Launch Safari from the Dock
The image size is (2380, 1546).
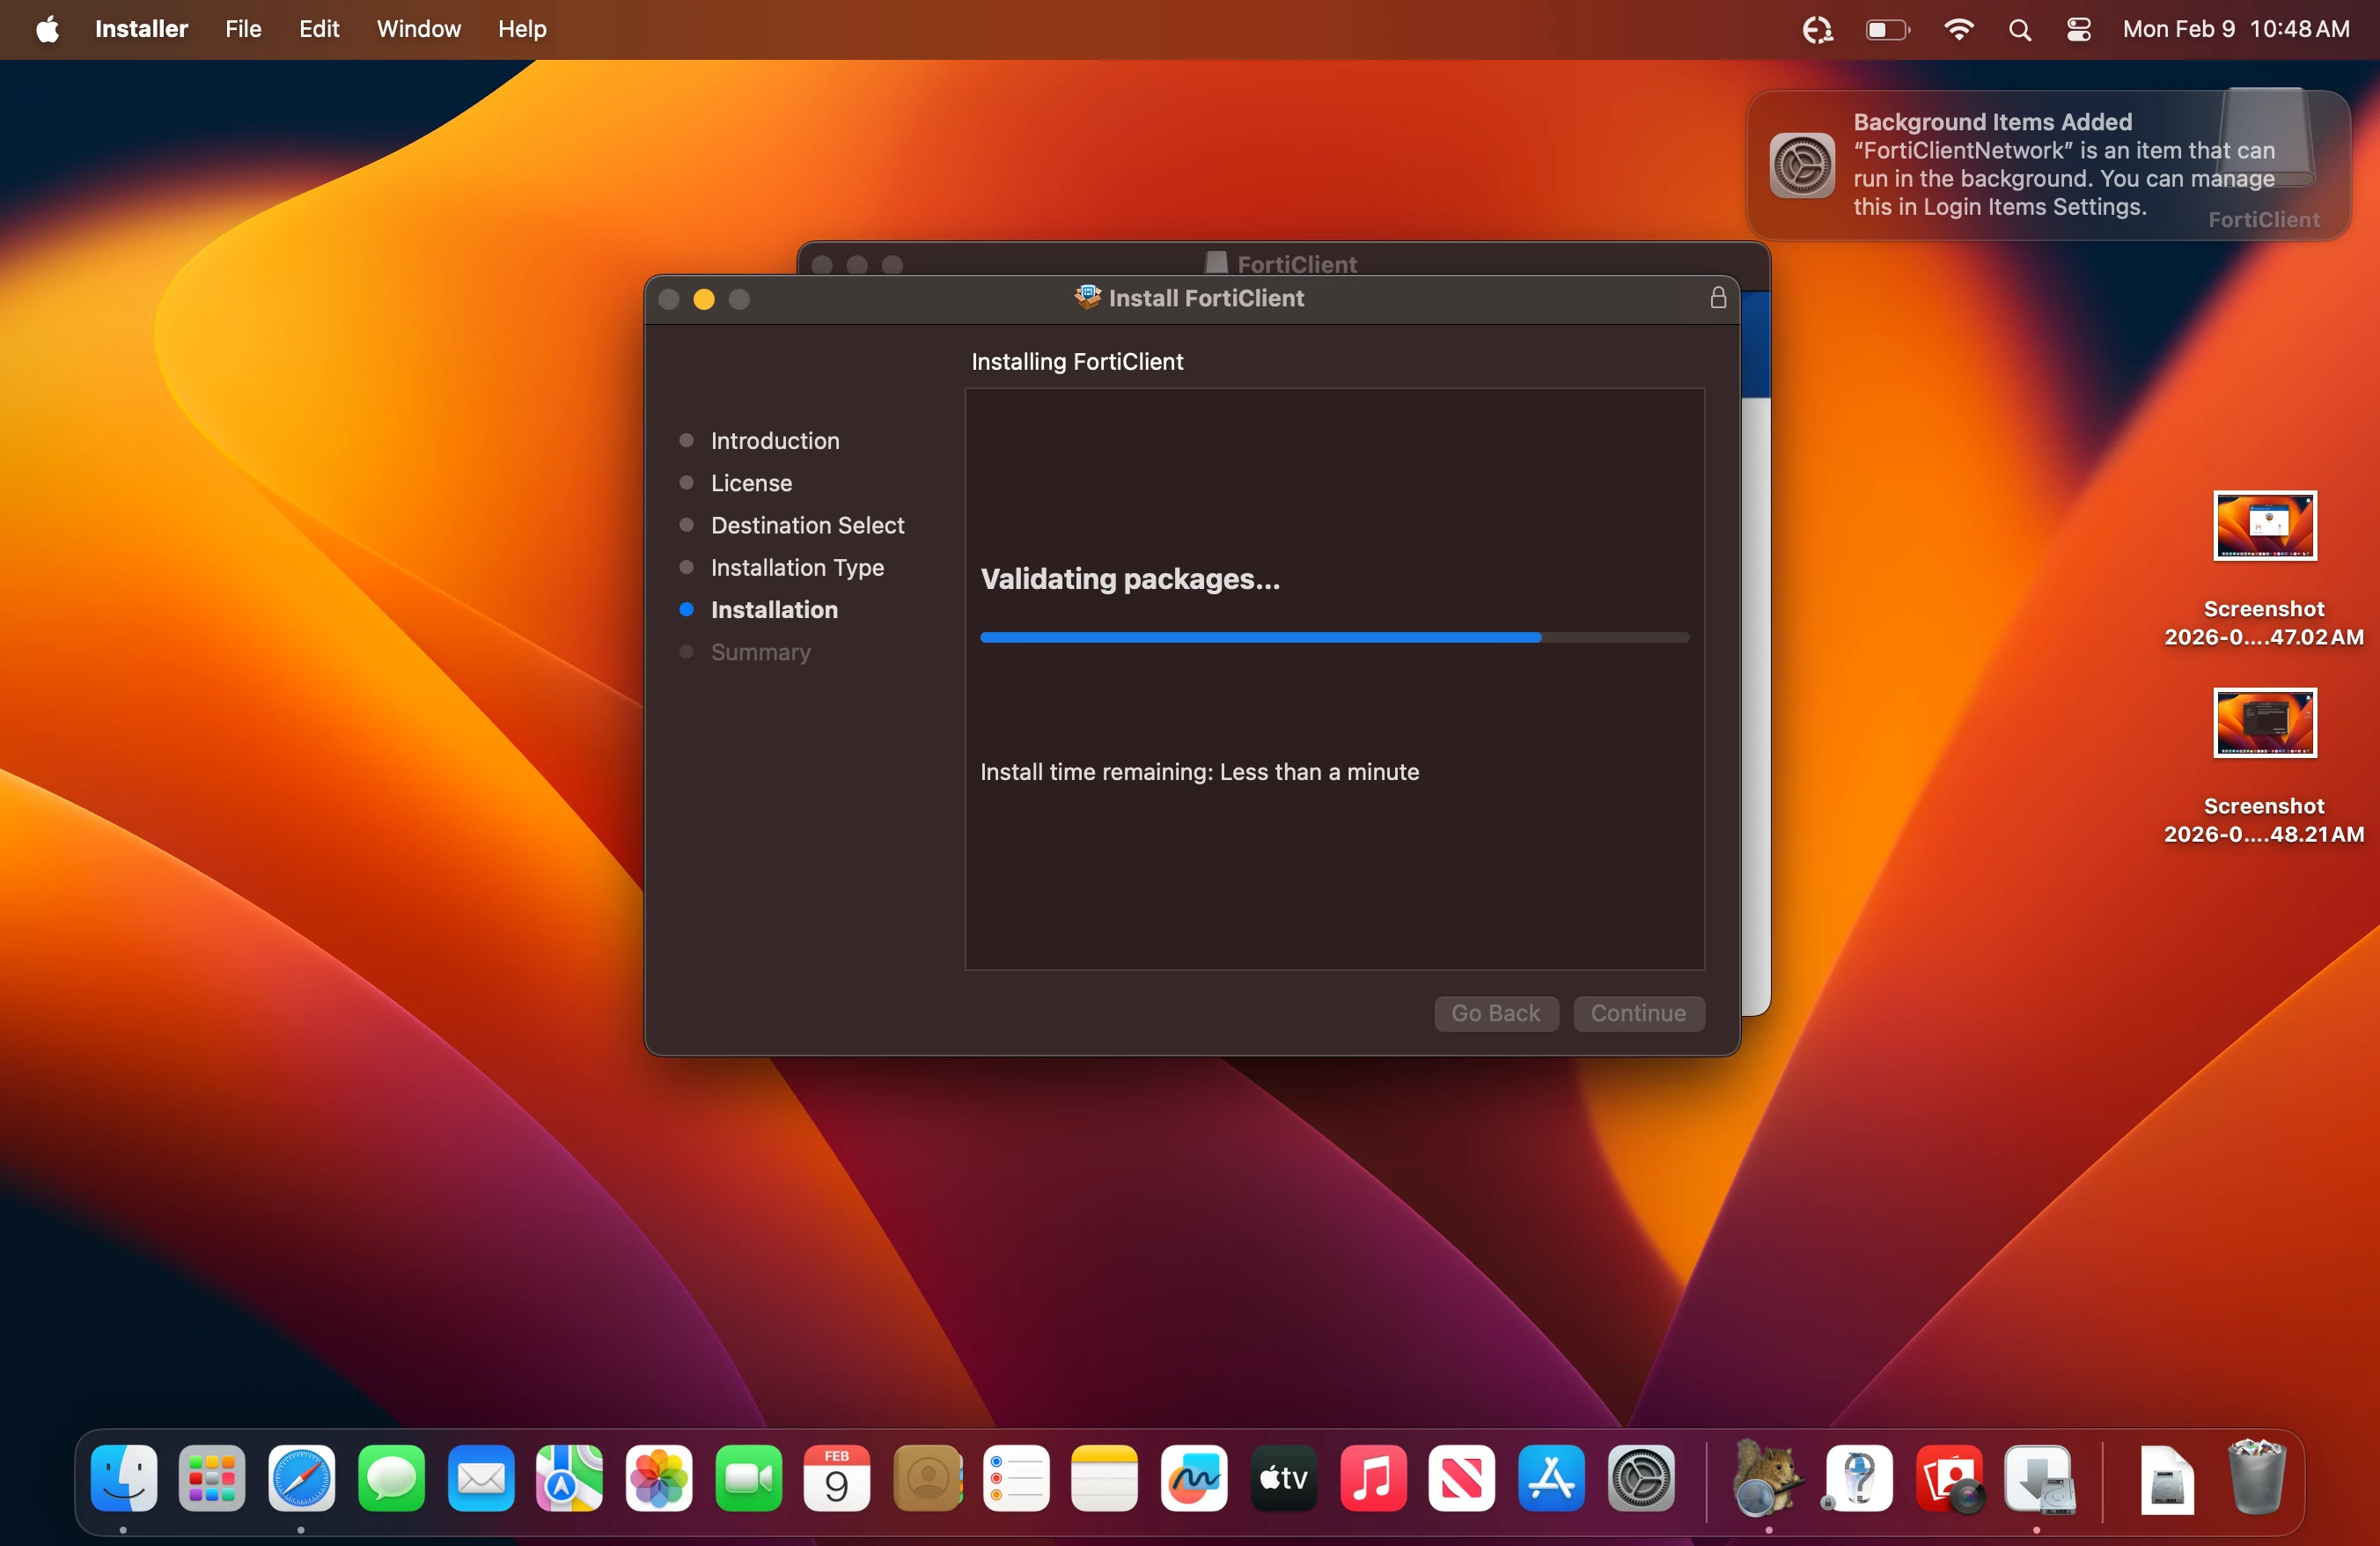[301, 1478]
